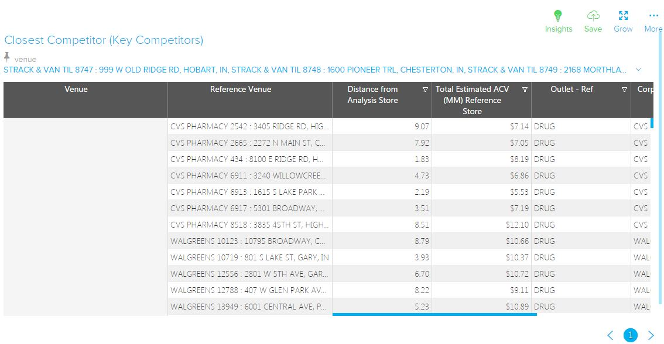Sort by the Venue column header
This screenshot has height=344, width=664.
[x=76, y=90]
